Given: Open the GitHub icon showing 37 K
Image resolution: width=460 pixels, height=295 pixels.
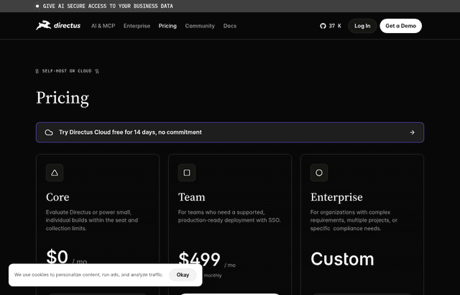Looking at the screenshot, I should 323,26.
